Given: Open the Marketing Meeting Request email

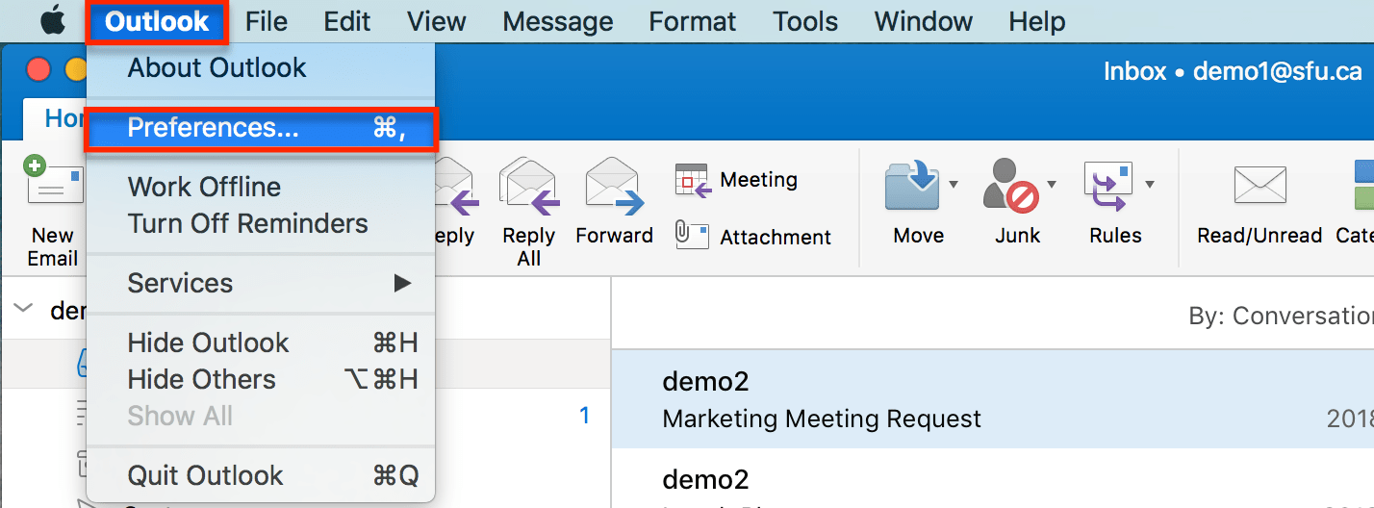Looking at the screenshot, I should pyautogui.click(x=993, y=399).
